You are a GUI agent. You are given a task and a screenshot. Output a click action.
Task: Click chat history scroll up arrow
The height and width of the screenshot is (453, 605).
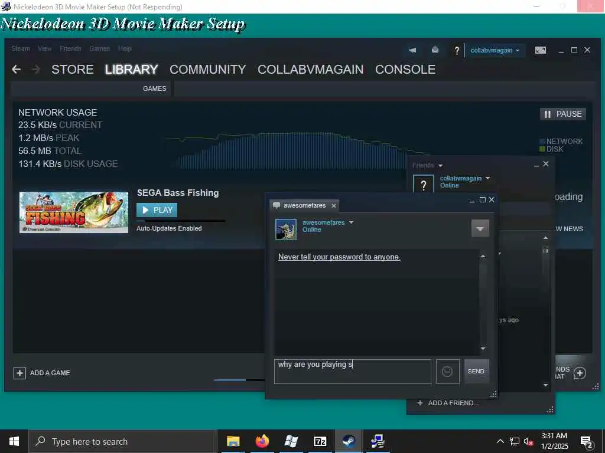point(483,257)
